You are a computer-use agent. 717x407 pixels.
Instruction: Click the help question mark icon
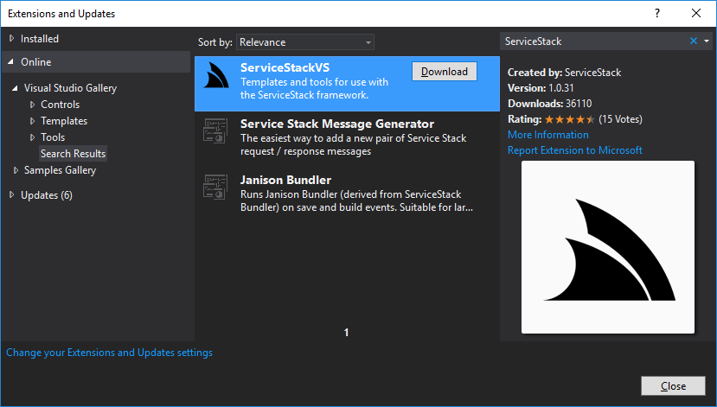tap(657, 13)
